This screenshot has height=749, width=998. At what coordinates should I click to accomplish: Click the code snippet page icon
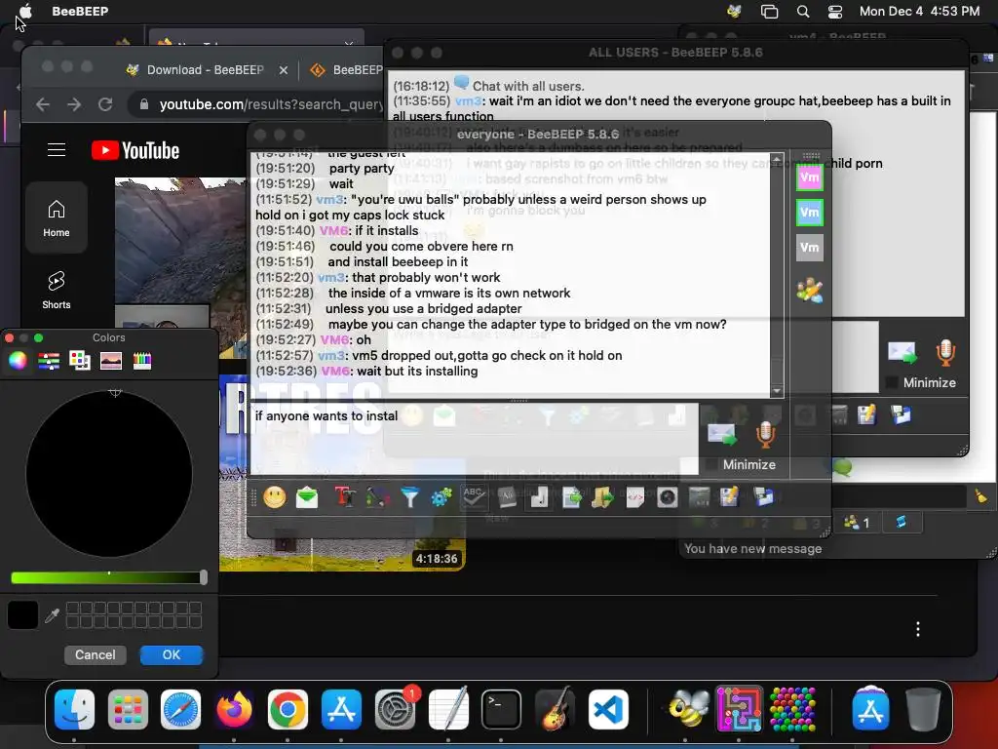[x=635, y=497]
